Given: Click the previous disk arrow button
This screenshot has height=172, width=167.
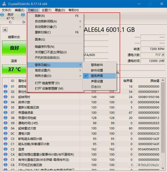Looking at the screenshot, I should (x=5, y=30).
